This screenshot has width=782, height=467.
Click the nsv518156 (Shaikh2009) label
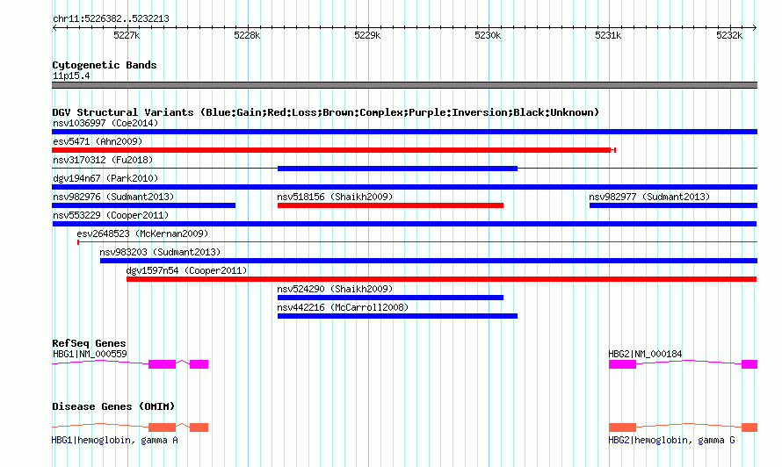335,197
